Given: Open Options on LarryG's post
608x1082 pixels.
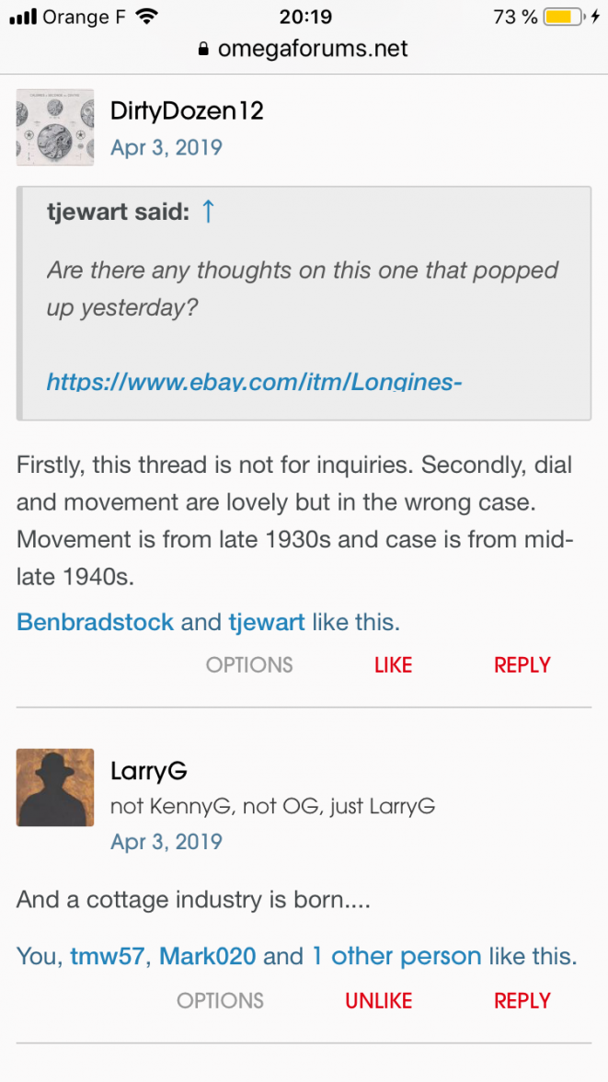Looking at the screenshot, I should click(x=220, y=1001).
